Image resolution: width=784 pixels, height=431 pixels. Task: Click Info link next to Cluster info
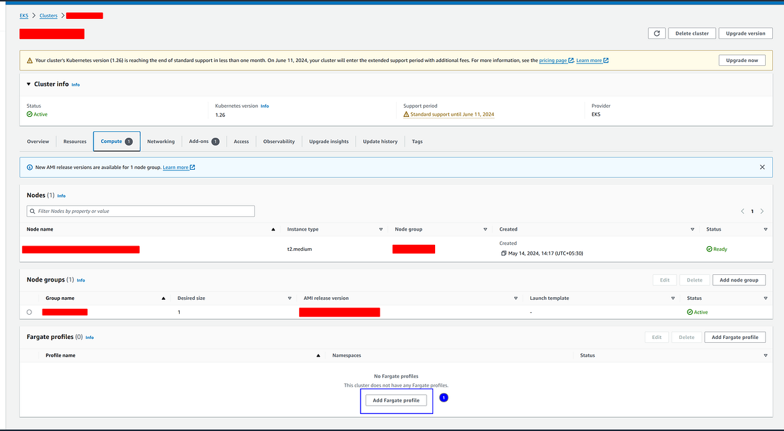pos(76,85)
